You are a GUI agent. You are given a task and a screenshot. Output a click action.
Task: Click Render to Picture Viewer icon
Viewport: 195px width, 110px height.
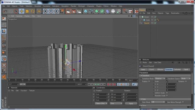pos(74,11)
